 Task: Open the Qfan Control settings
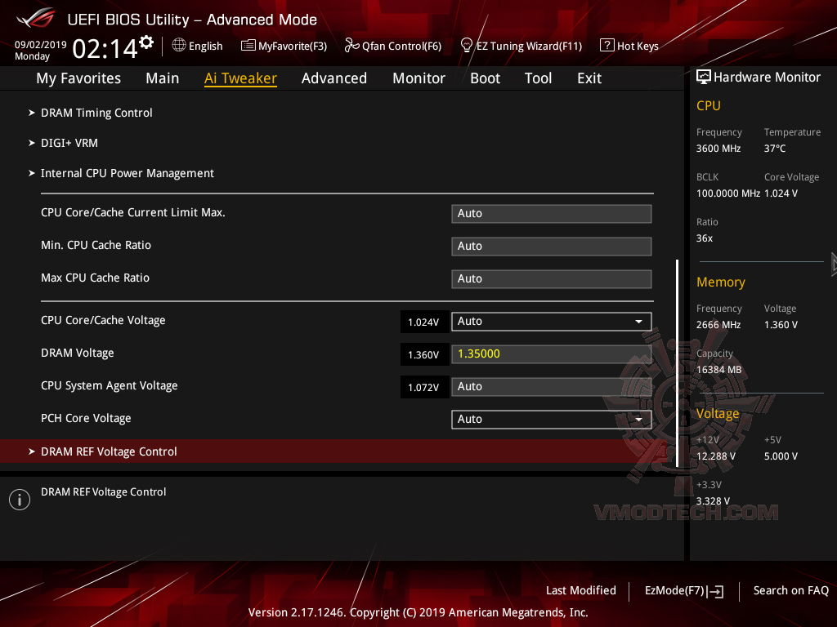click(393, 46)
